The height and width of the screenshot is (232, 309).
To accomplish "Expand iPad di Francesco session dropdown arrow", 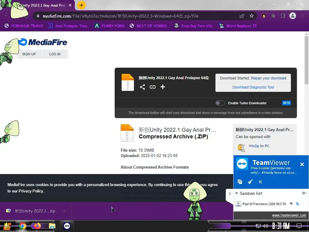I will click(x=291, y=204).
